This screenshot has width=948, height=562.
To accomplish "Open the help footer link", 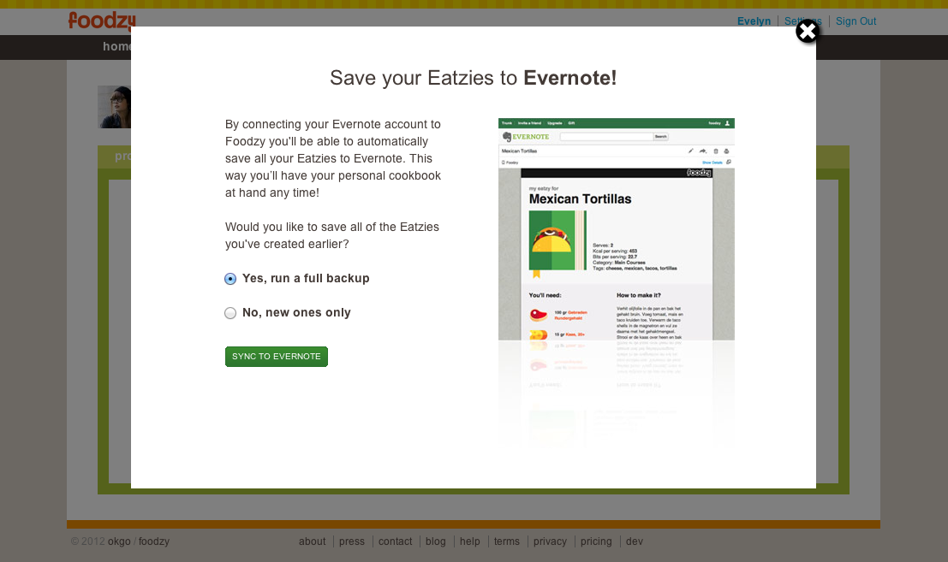I will pos(470,541).
